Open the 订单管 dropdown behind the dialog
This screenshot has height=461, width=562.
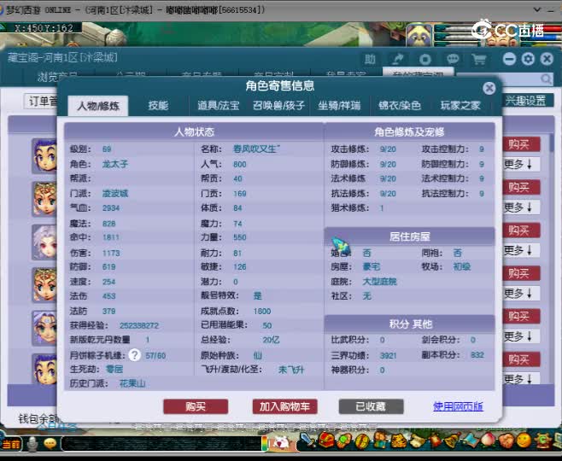tap(41, 102)
